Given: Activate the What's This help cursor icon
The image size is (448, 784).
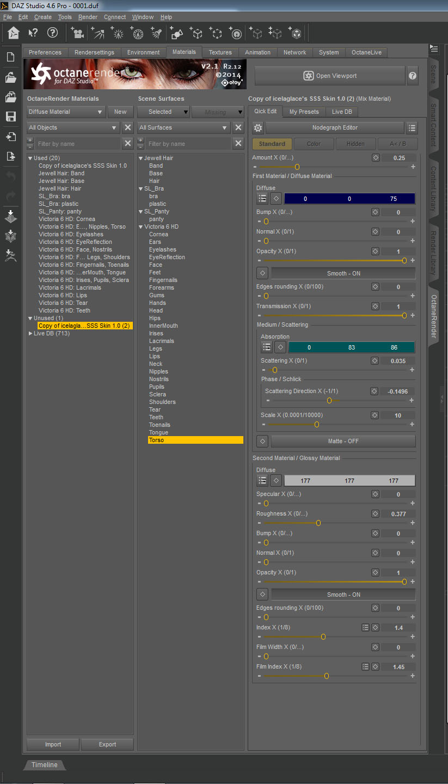Looking at the screenshot, I should (33, 33).
